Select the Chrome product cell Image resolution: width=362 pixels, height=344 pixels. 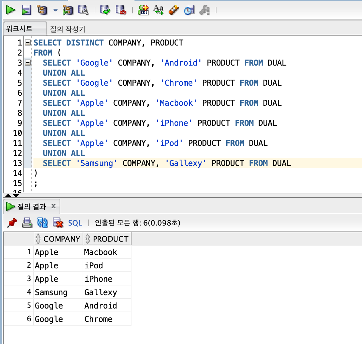[x=107, y=319]
